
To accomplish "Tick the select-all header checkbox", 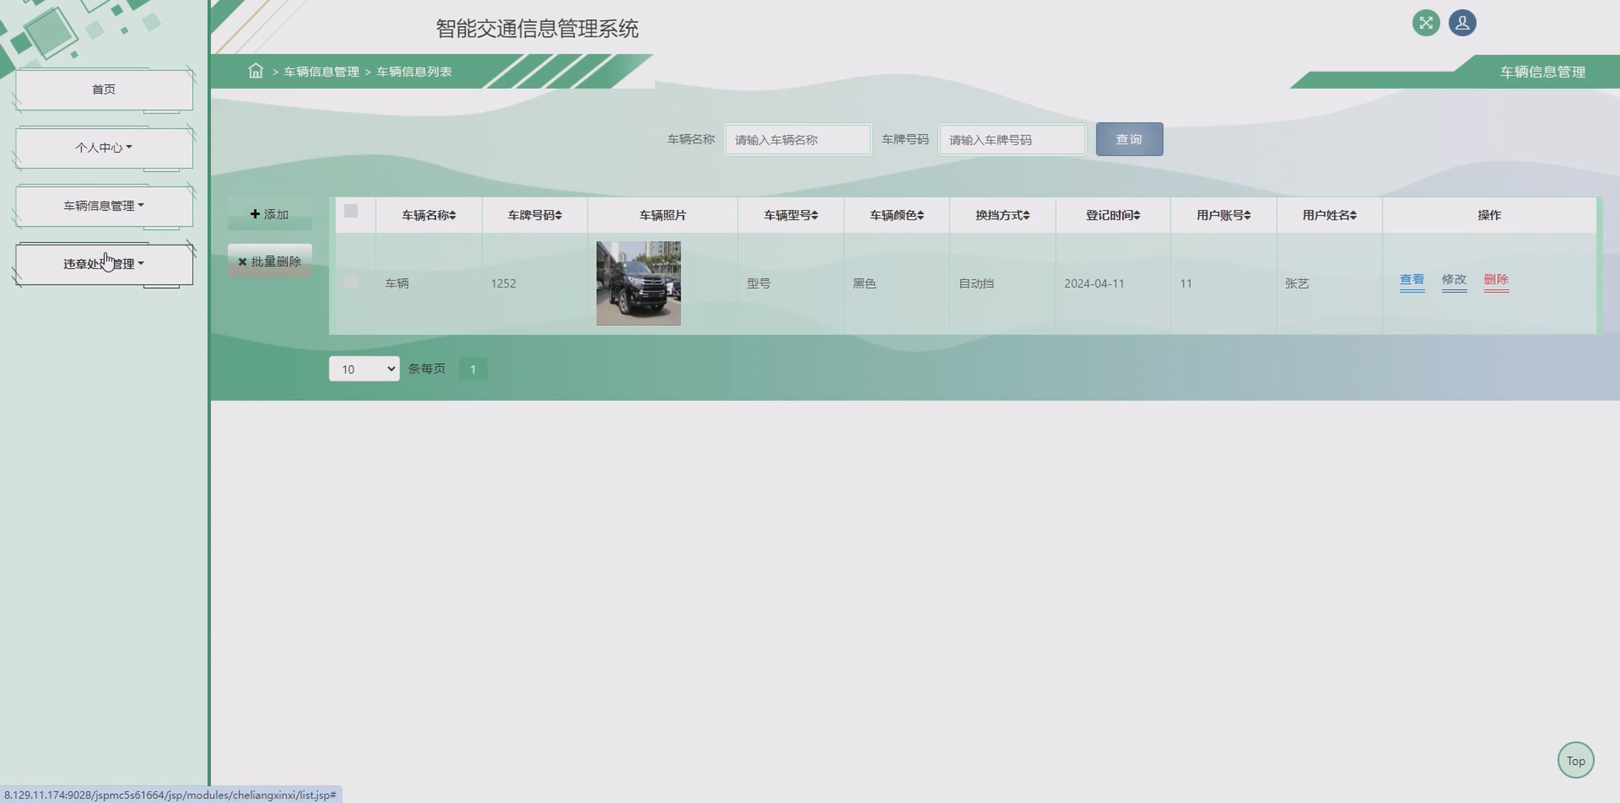I will click(351, 211).
